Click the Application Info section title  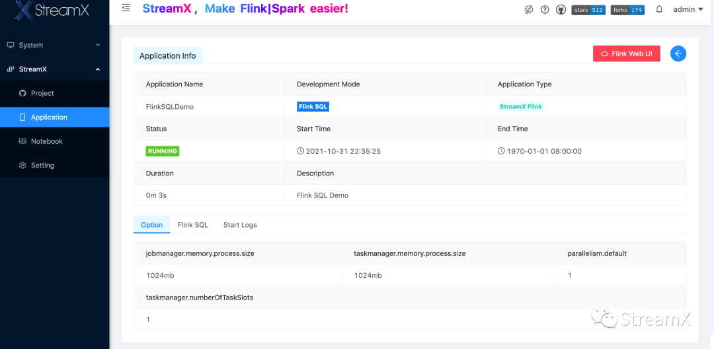coord(167,56)
